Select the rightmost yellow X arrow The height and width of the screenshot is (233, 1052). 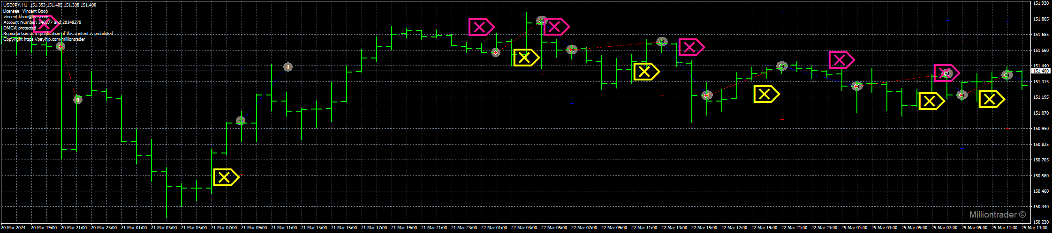[x=991, y=99]
